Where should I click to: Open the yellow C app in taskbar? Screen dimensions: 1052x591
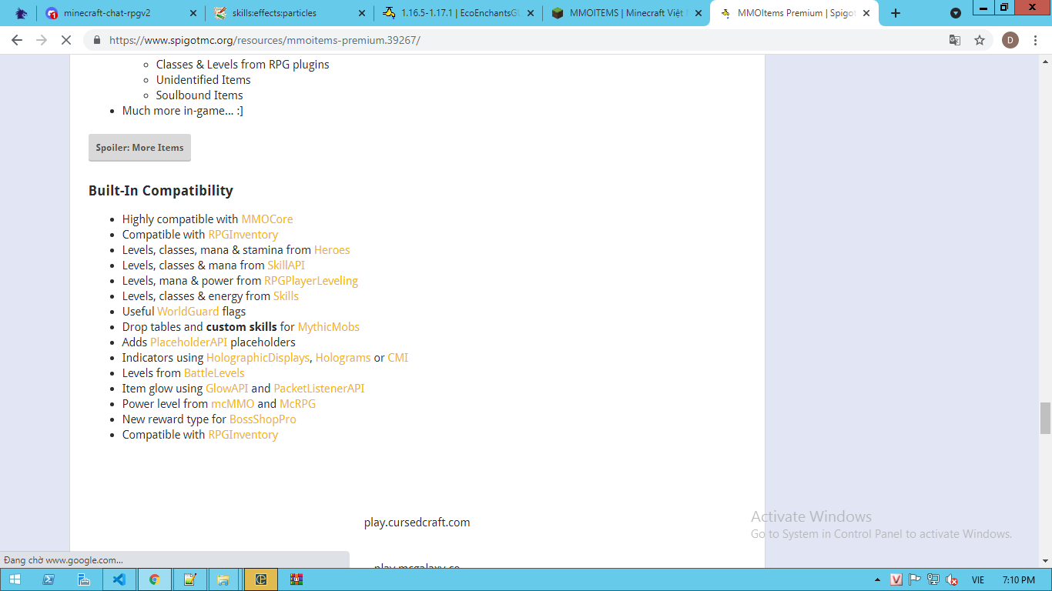click(261, 579)
